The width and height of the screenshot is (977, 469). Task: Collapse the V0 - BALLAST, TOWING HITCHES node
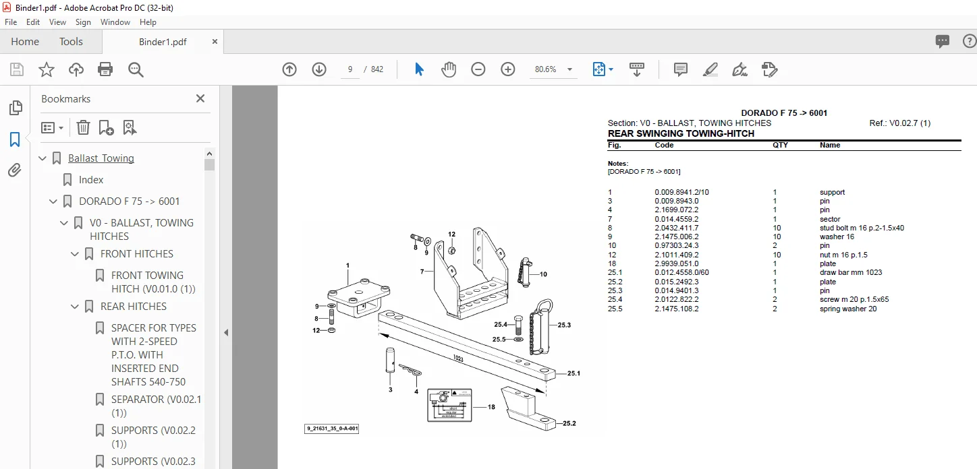click(65, 223)
